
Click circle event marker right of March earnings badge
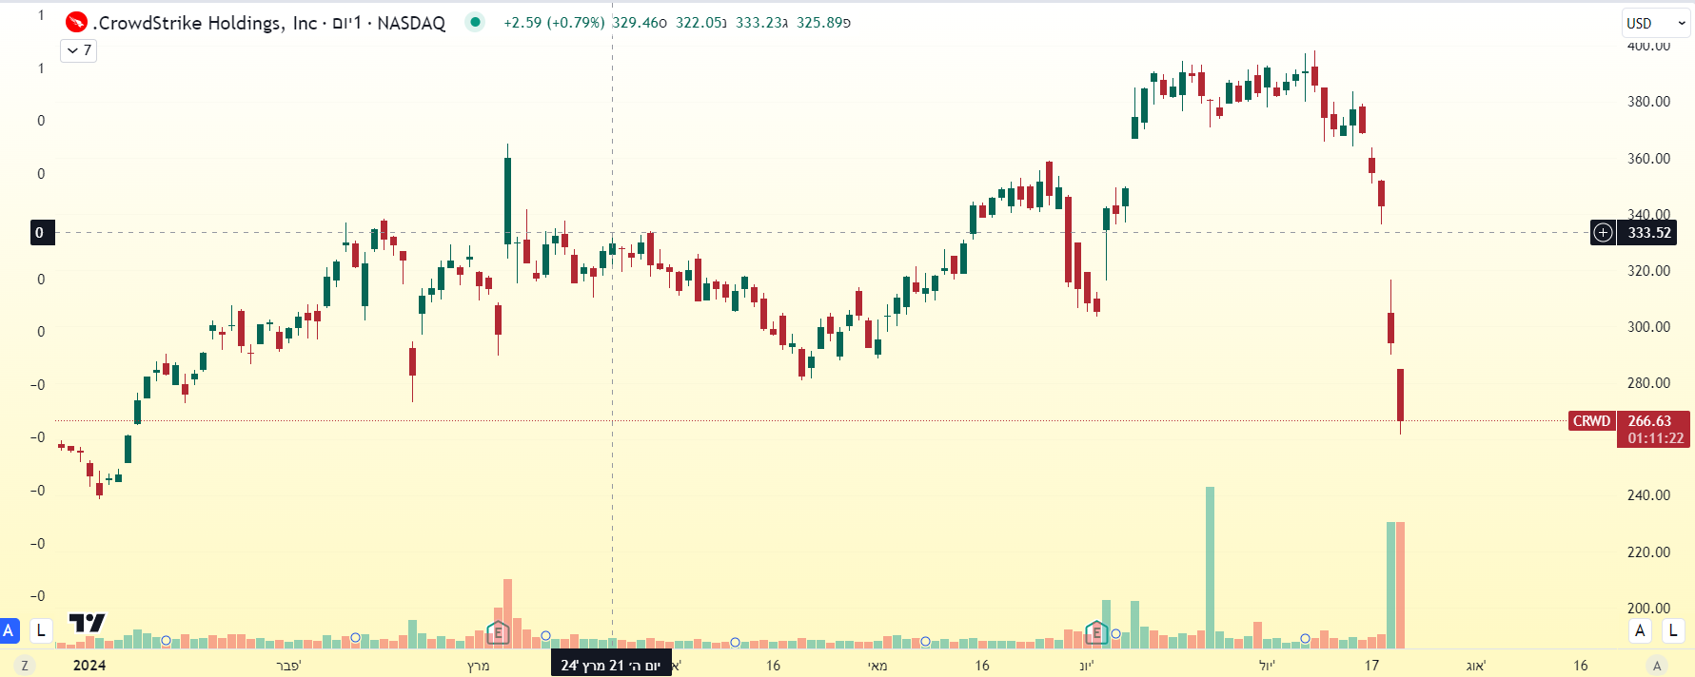[545, 635]
